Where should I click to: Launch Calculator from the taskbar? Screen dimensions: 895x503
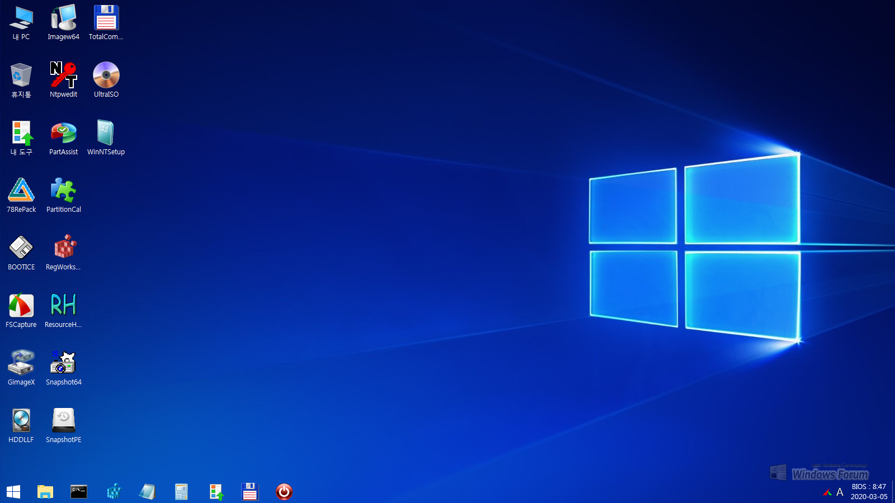coord(181,492)
